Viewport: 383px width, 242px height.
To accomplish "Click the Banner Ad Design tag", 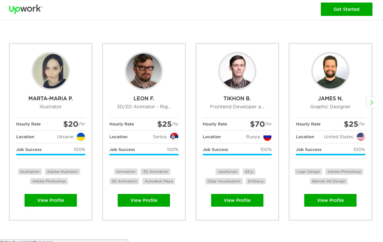I will pyautogui.click(x=329, y=181).
